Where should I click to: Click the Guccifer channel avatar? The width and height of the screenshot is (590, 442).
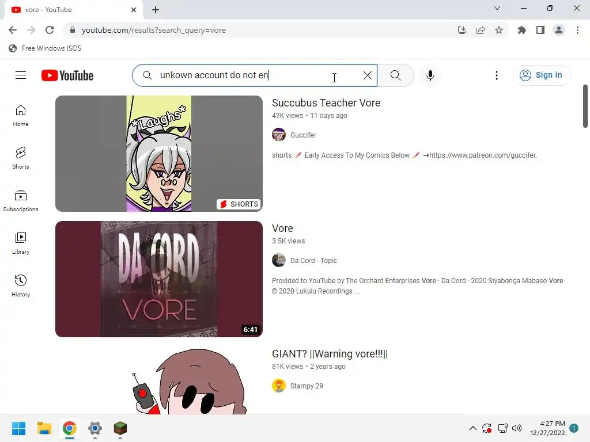[279, 135]
